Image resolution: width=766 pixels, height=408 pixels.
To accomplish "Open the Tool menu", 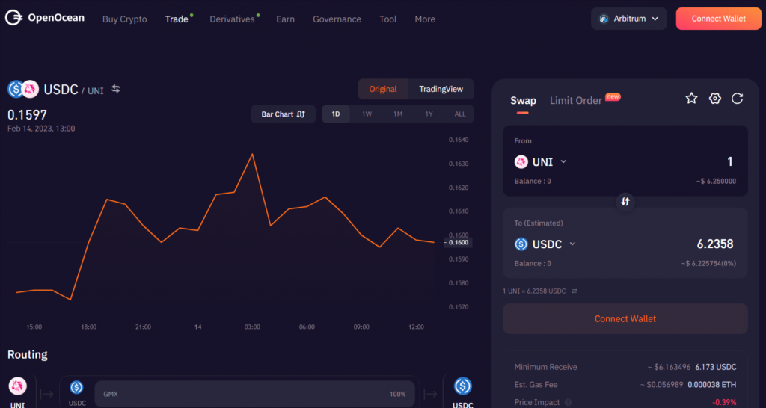I will [x=388, y=19].
